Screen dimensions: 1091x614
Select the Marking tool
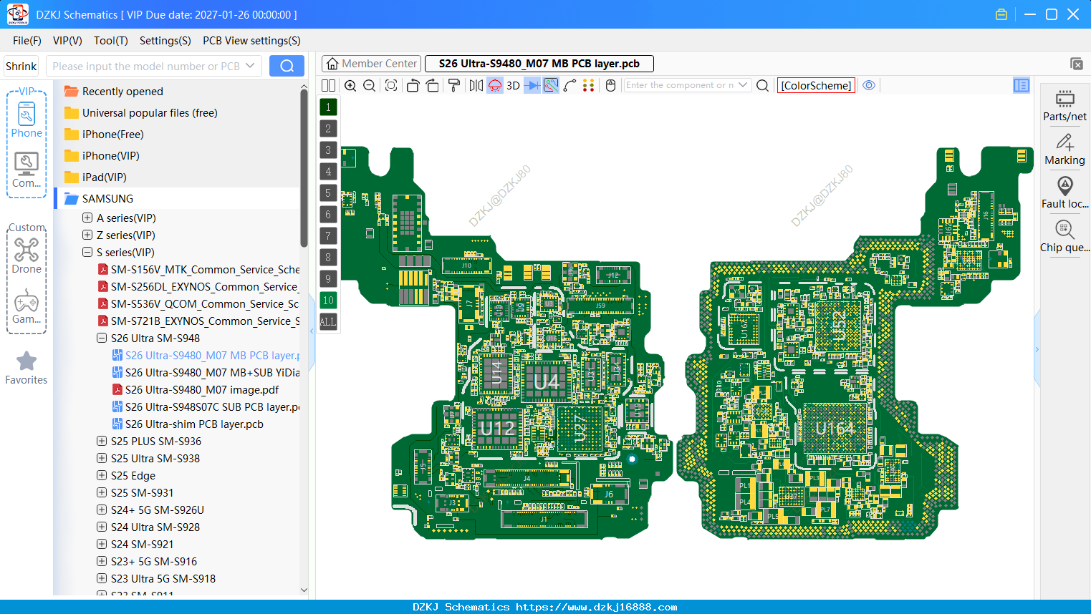point(1064,150)
